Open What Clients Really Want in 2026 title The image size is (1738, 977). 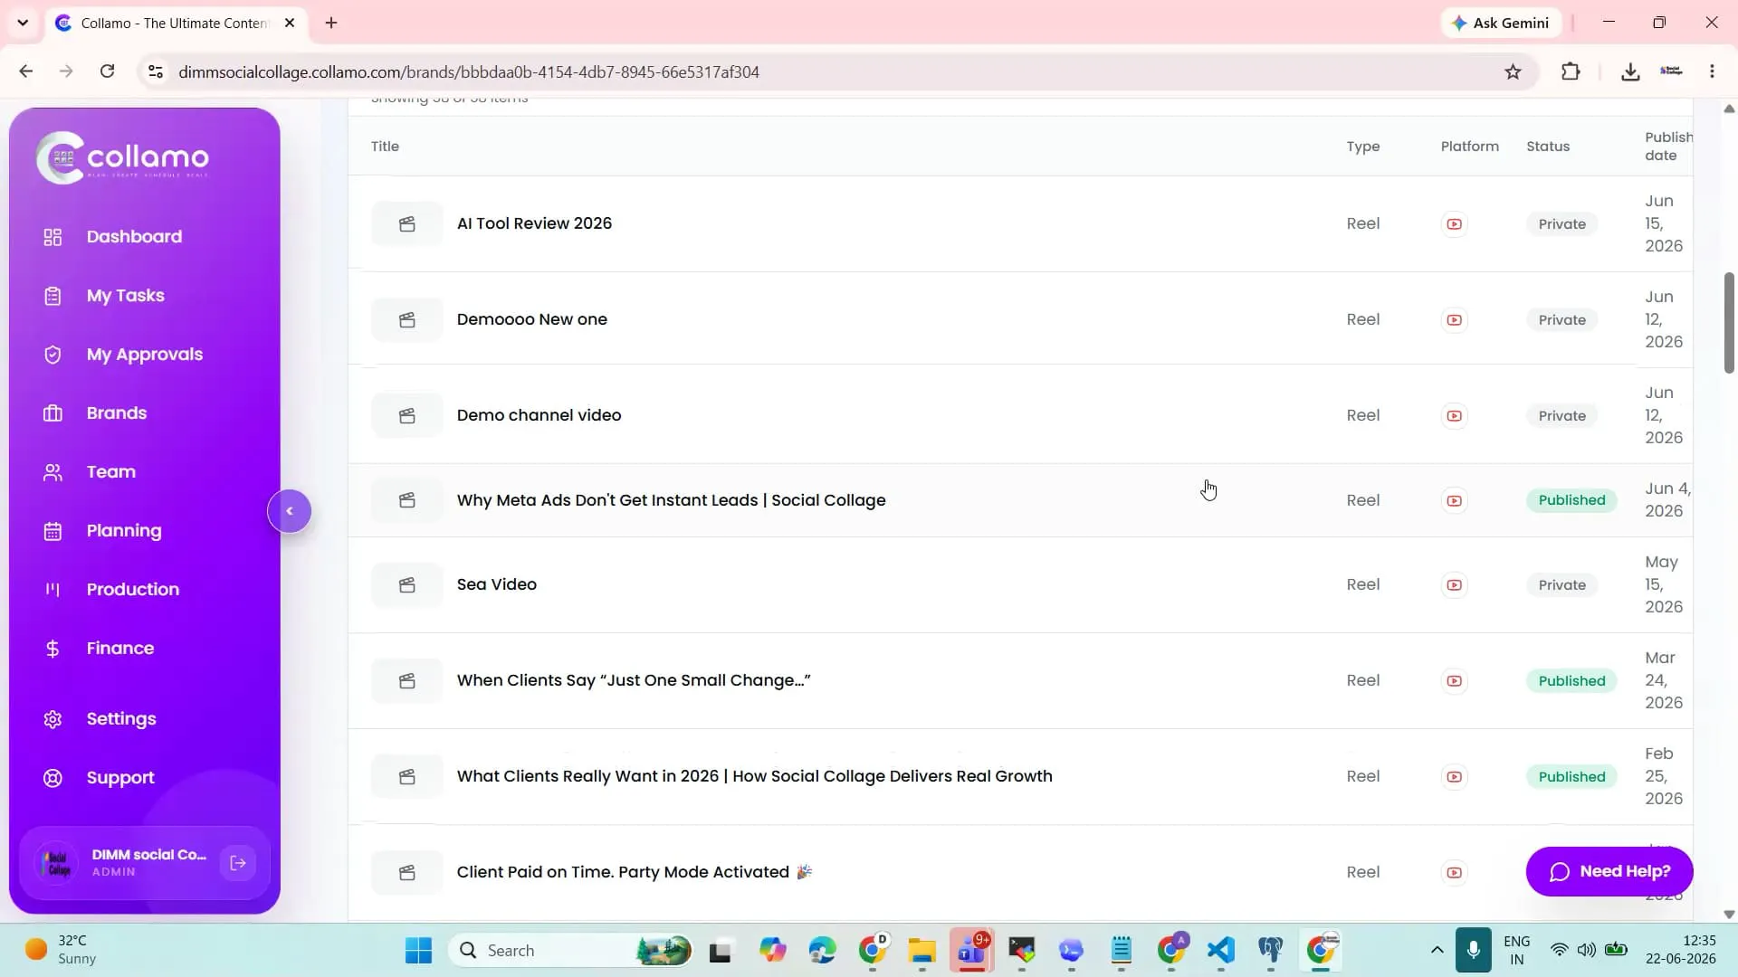754,776
